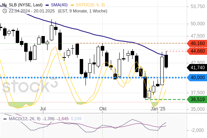Click the candlestick chart type icon
Viewport: 207px width, 138px height.
[x=5, y=5]
